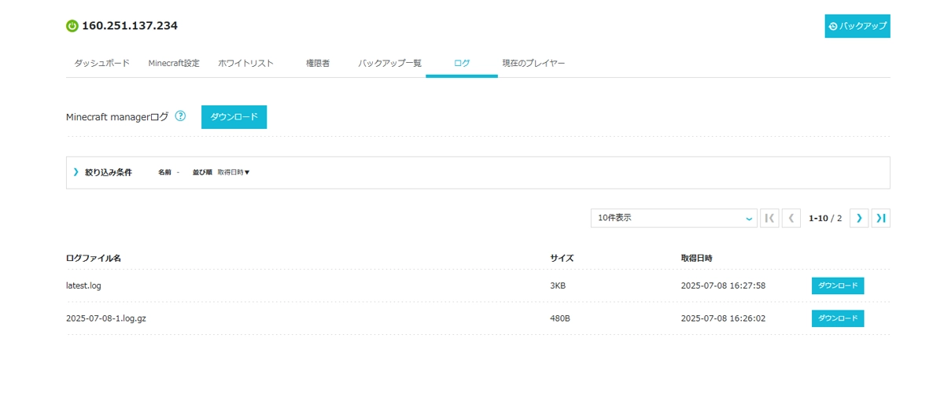This screenshot has width=944, height=401.
Task: Open the 取得日時 sort order dropdown
Action: tap(234, 172)
